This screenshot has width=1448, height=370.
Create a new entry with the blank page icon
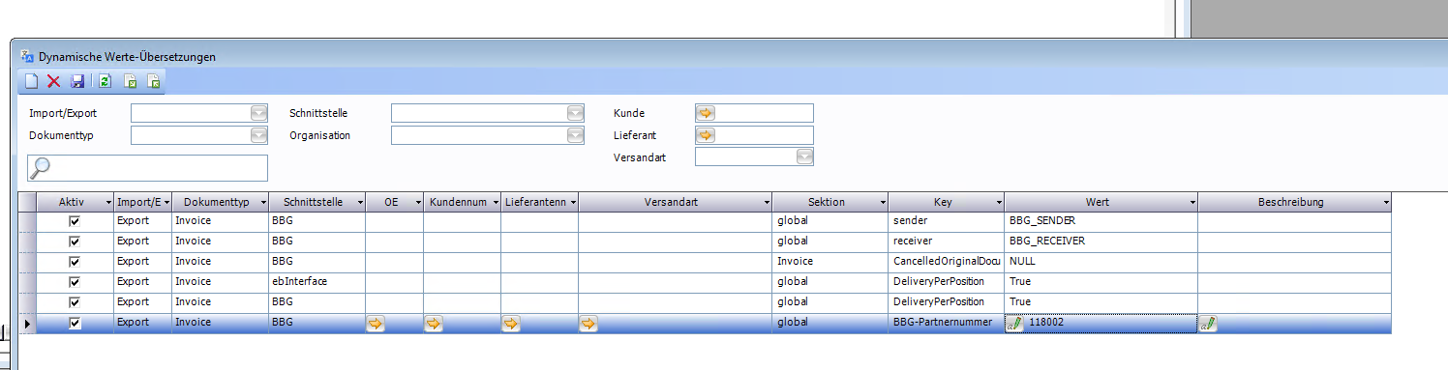pos(31,82)
